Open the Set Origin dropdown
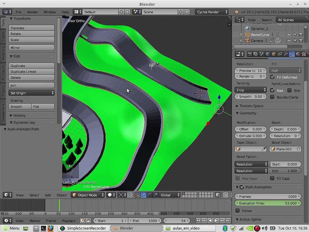309x232 pixels. tap(32, 93)
